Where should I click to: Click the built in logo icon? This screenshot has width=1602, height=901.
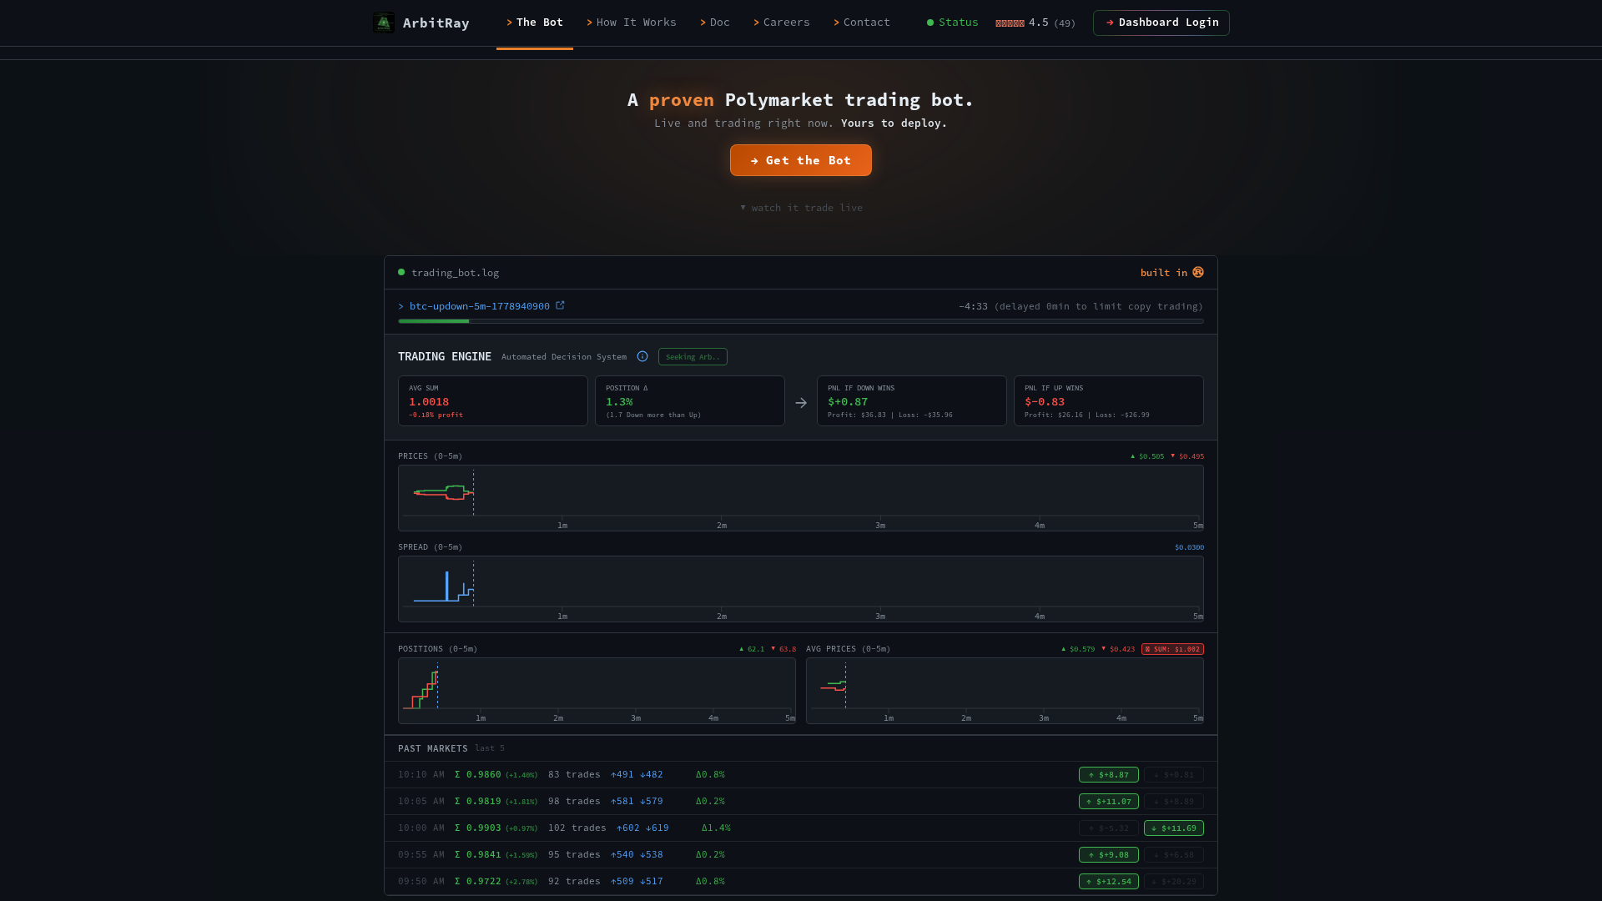[x=1198, y=272]
